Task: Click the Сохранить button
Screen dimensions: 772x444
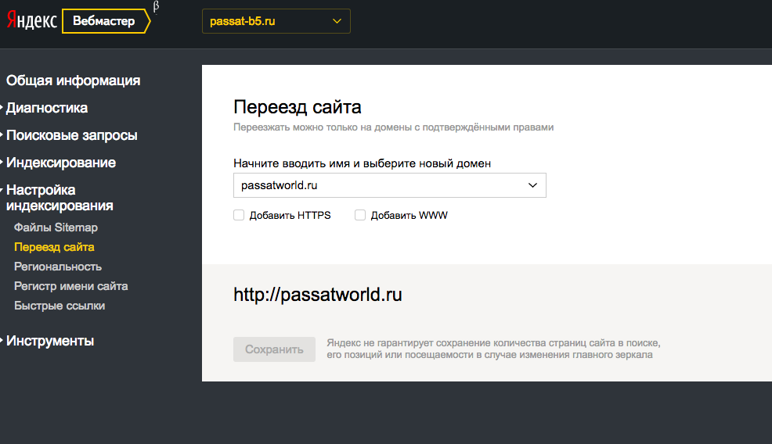Action: click(x=274, y=349)
